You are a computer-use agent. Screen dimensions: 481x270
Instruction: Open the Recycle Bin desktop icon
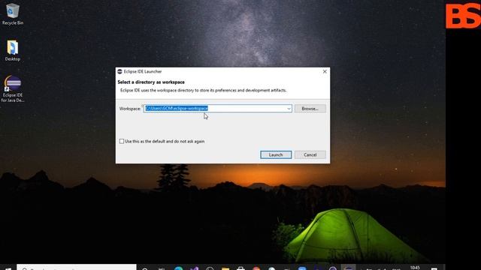pyautogui.click(x=12, y=13)
